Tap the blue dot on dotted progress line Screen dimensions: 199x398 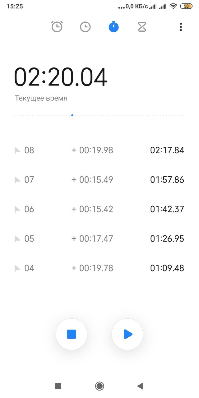(x=72, y=115)
